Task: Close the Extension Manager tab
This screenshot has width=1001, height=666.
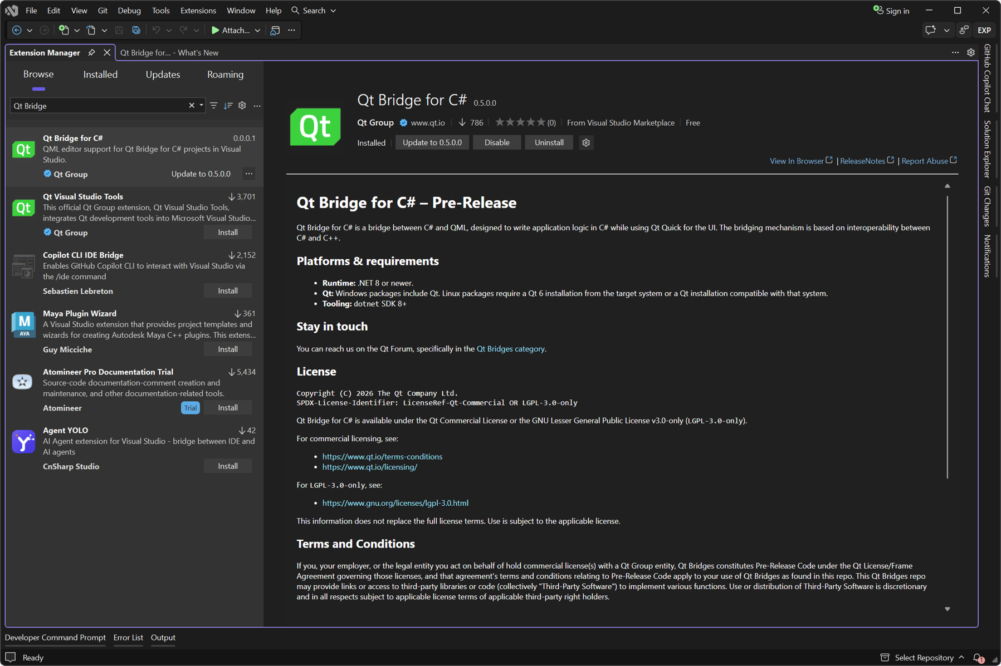Action: click(107, 53)
